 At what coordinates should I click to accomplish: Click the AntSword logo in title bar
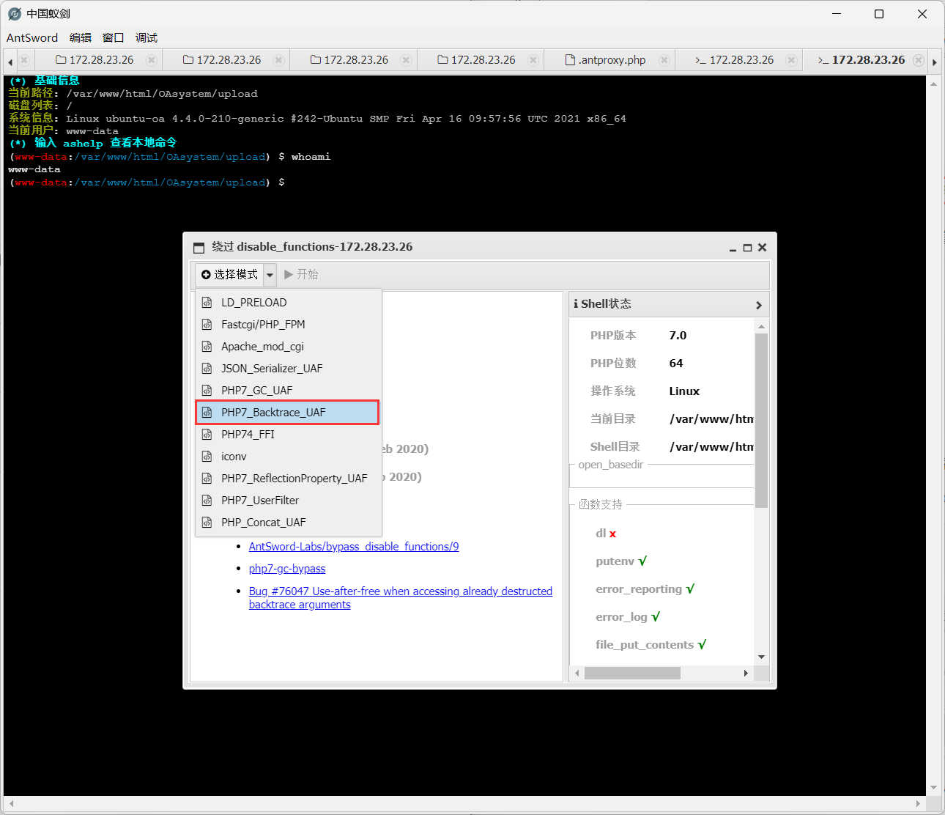pyautogui.click(x=14, y=14)
